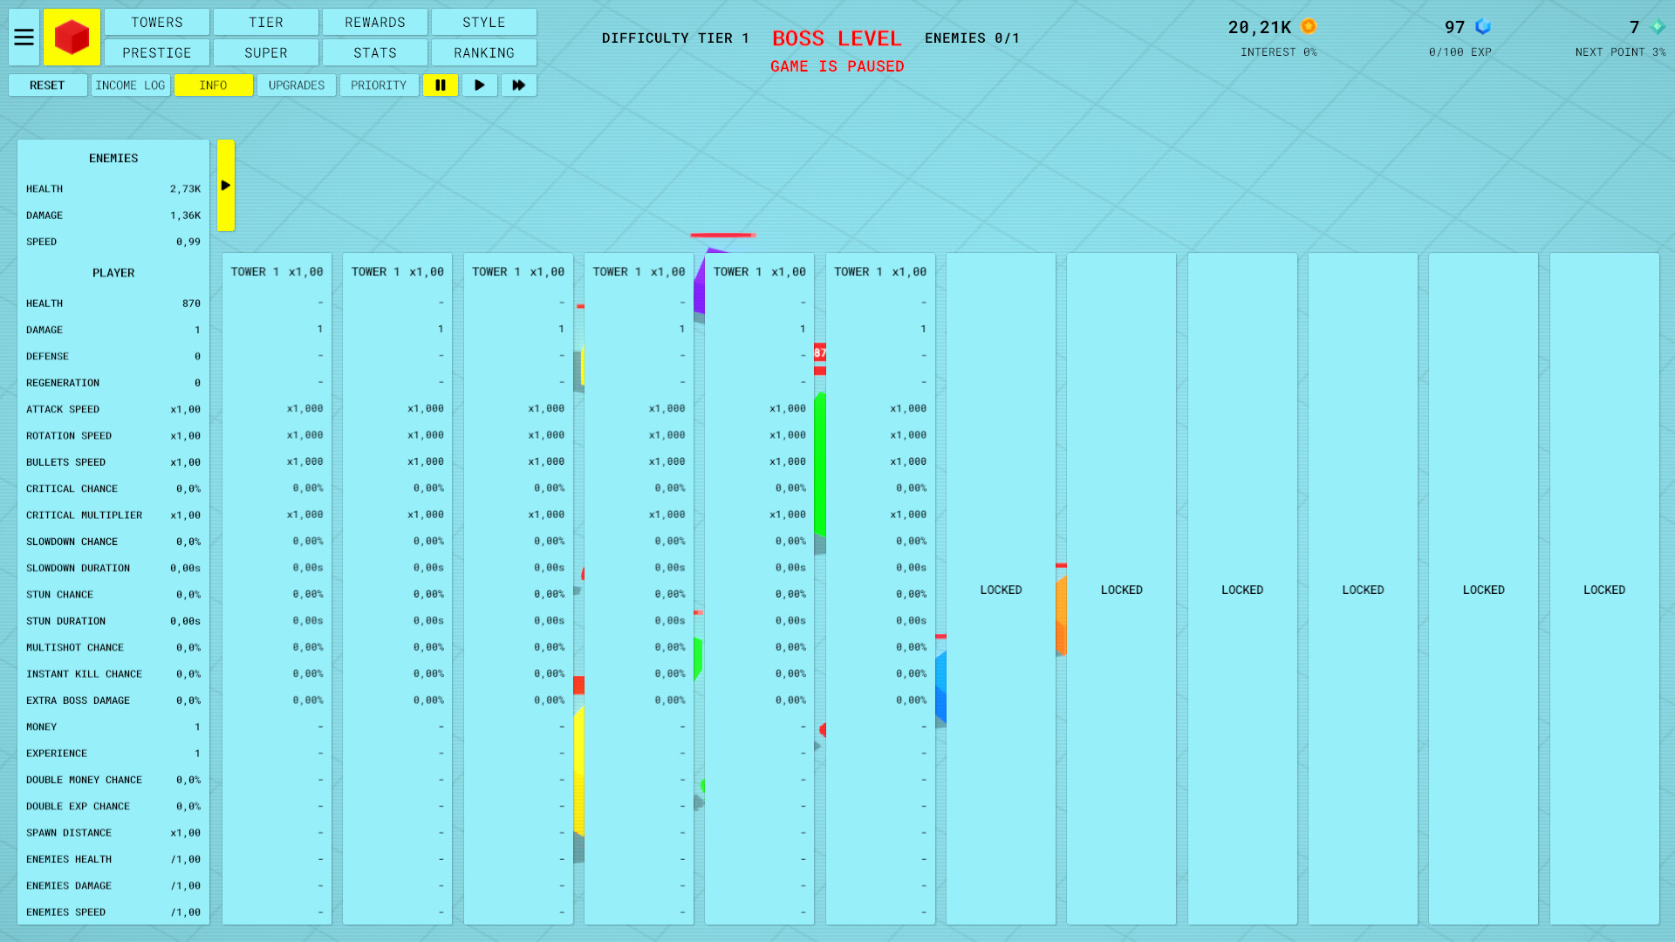Pause the game with the pause icon
The width and height of the screenshot is (1675, 942).
coord(441,85)
